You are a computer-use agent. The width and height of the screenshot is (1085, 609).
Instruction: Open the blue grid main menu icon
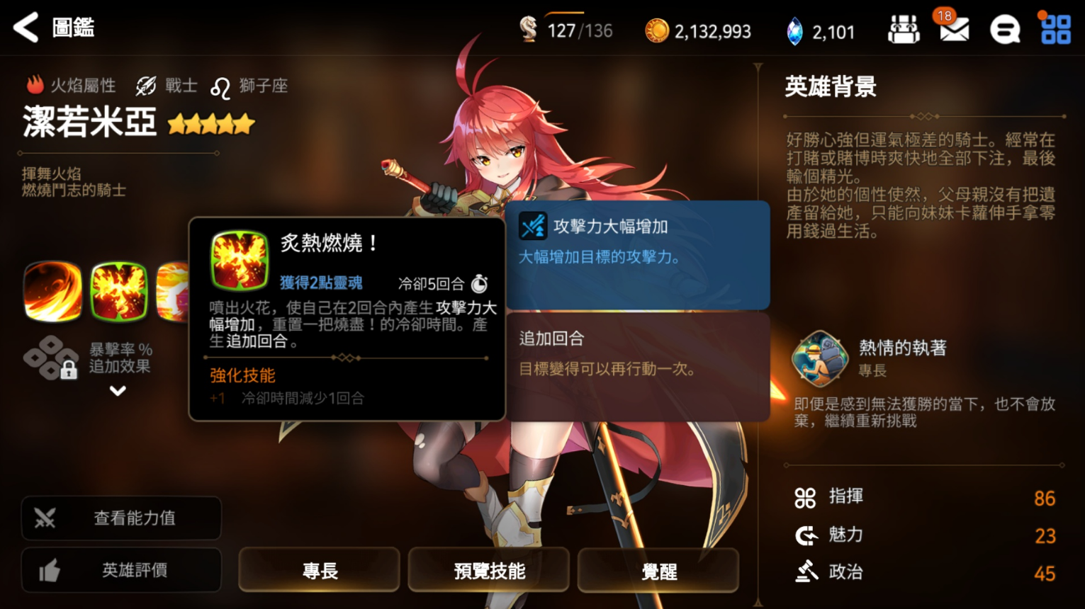point(1055,30)
